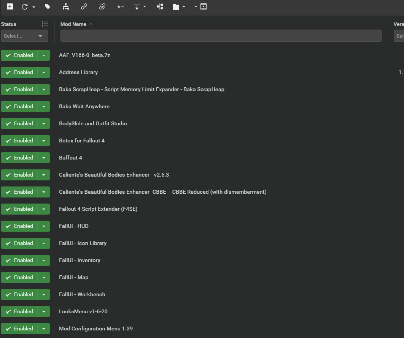The image size is (404, 338).
Task: Toggle Enabled for Botox for Fallout 4
Action: click(19, 141)
